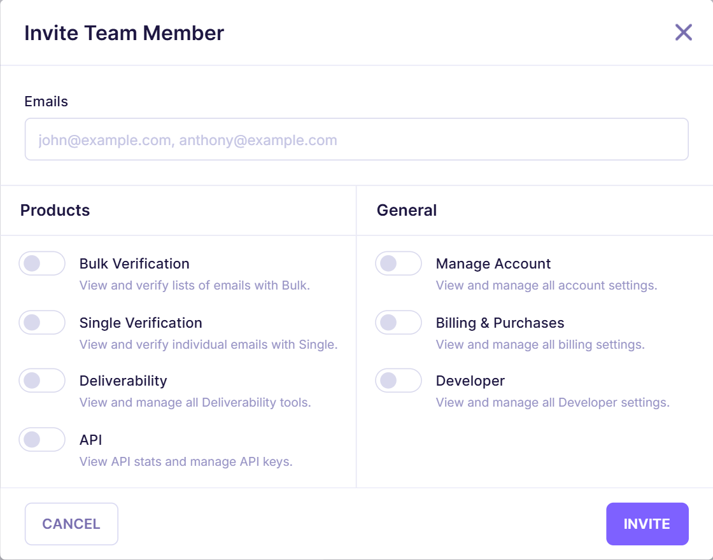Image resolution: width=713 pixels, height=560 pixels.
Task: Click the API label text
Action: pos(90,440)
